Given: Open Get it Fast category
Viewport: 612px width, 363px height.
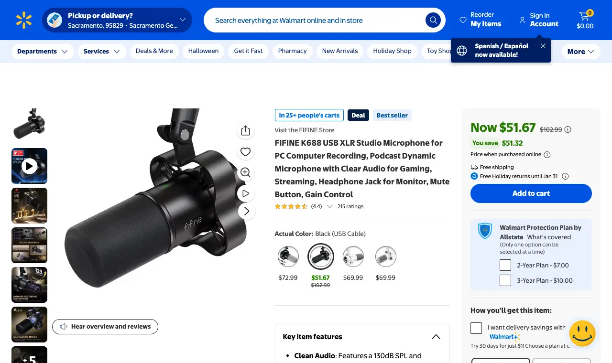Looking at the screenshot, I should click(x=248, y=51).
